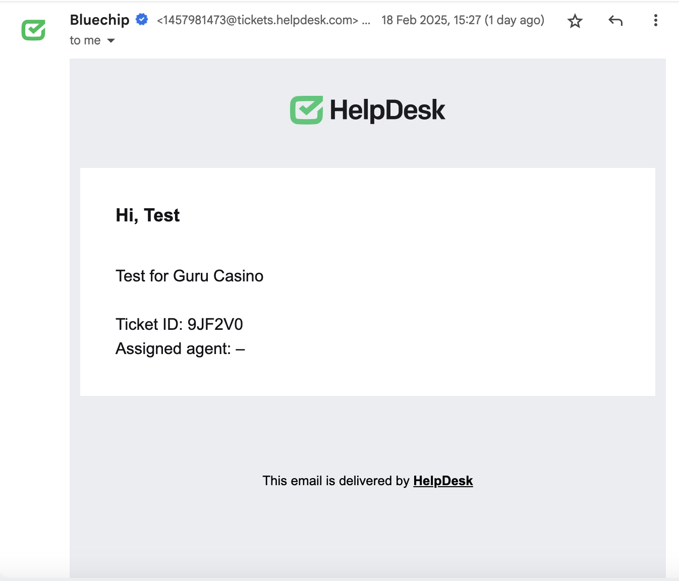Screen dimensions: 679x581
Task: Click the 'Test for Guru Casino' message
Action: 189,276
